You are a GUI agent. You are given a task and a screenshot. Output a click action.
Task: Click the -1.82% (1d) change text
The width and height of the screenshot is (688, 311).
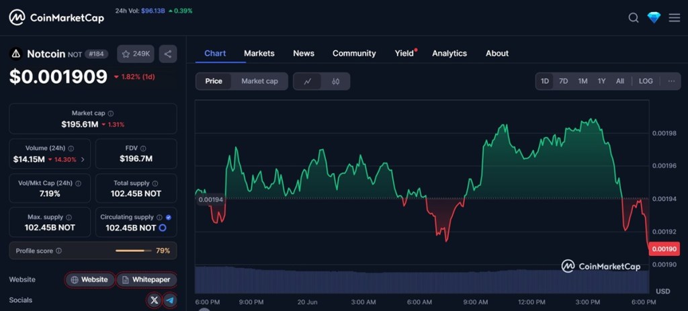tap(134, 77)
